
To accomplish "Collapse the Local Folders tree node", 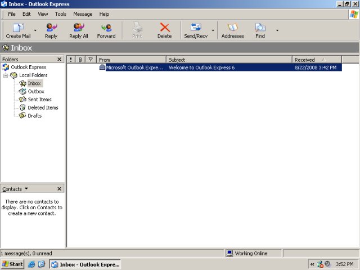I will pyautogui.click(x=6, y=75).
